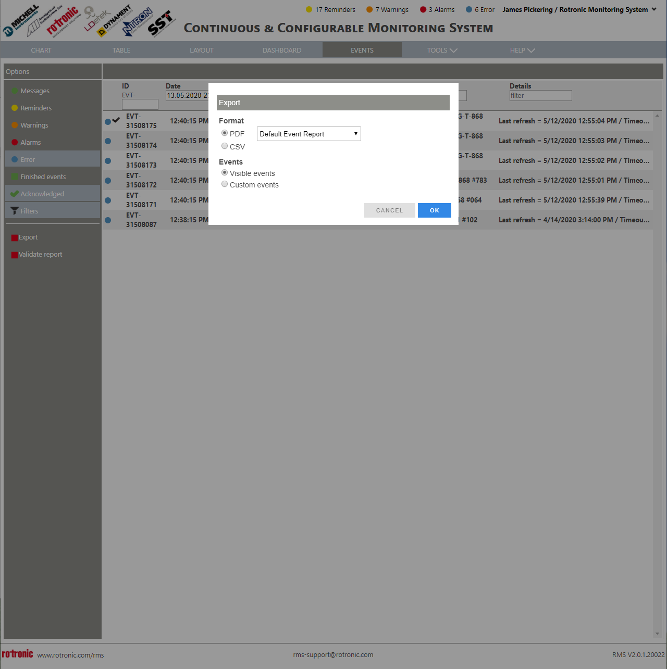This screenshot has width=667, height=669.
Task: Open the Default Event Report dropdown
Action: [309, 134]
